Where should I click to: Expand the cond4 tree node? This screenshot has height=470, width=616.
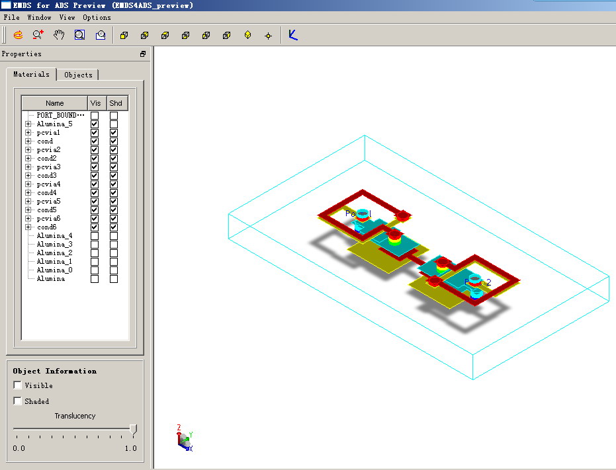(28, 193)
